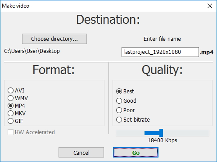Click the Choose directory button
Screen dimensions: 217x162
54,39
